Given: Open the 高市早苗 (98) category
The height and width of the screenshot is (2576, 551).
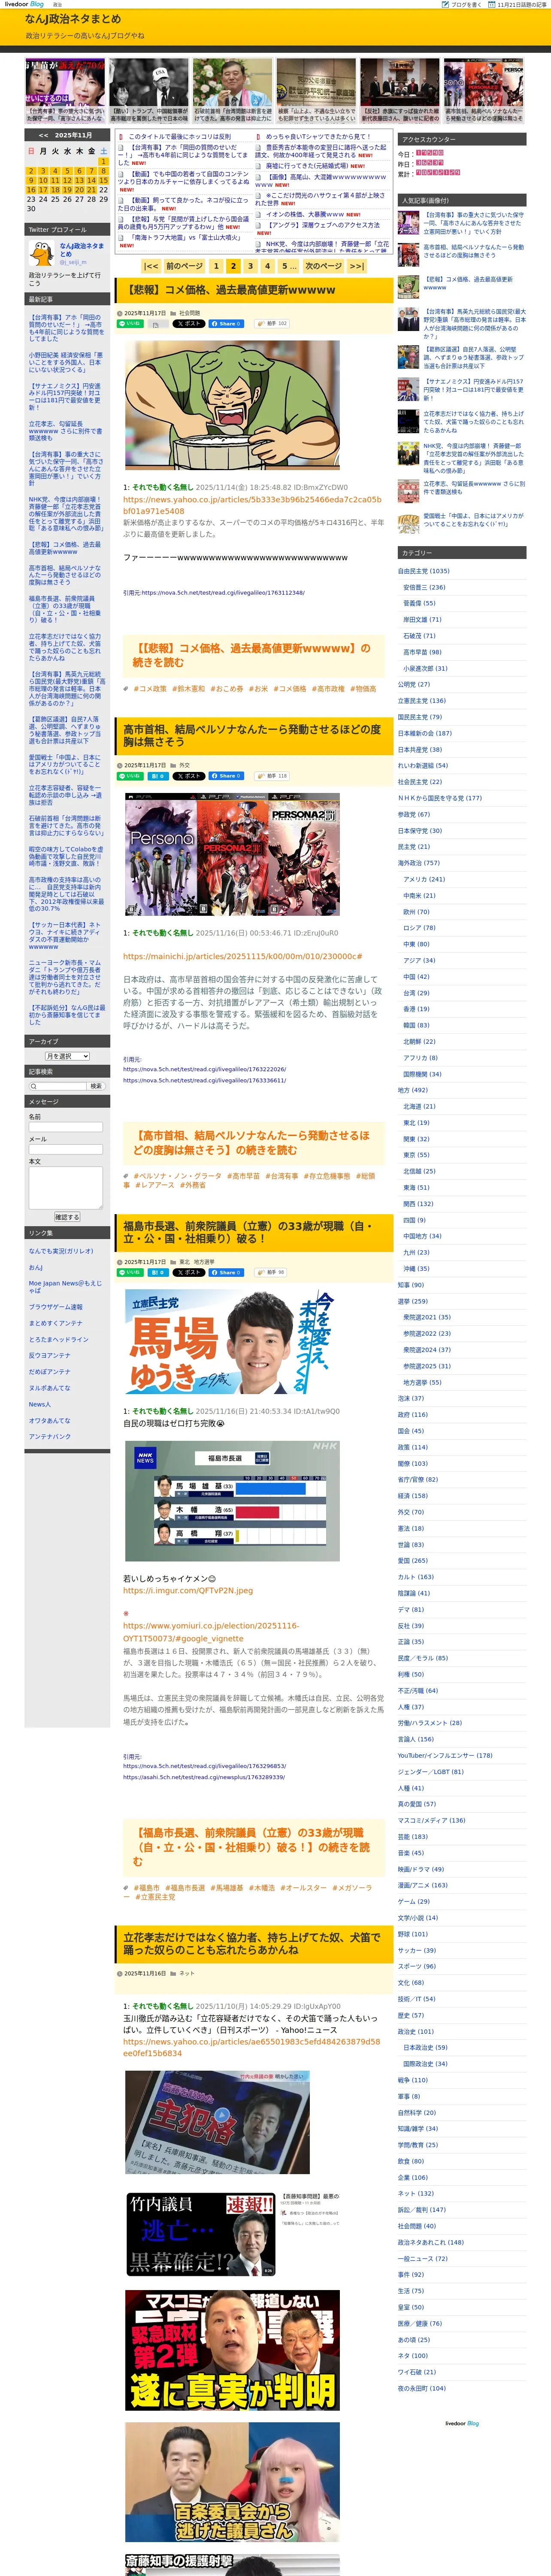Looking at the screenshot, I should tap(422, 652).
